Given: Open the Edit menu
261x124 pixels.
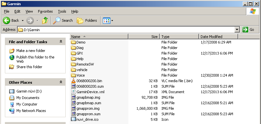Looking at the screenshot, I should (17, 11).
